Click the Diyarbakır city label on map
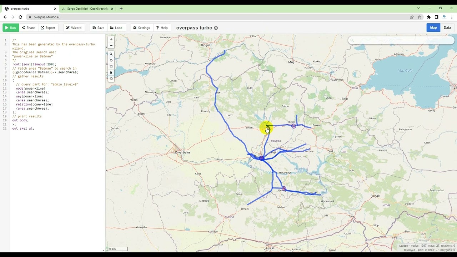Viewport: 457px width, 257px height. pos(183,152)
